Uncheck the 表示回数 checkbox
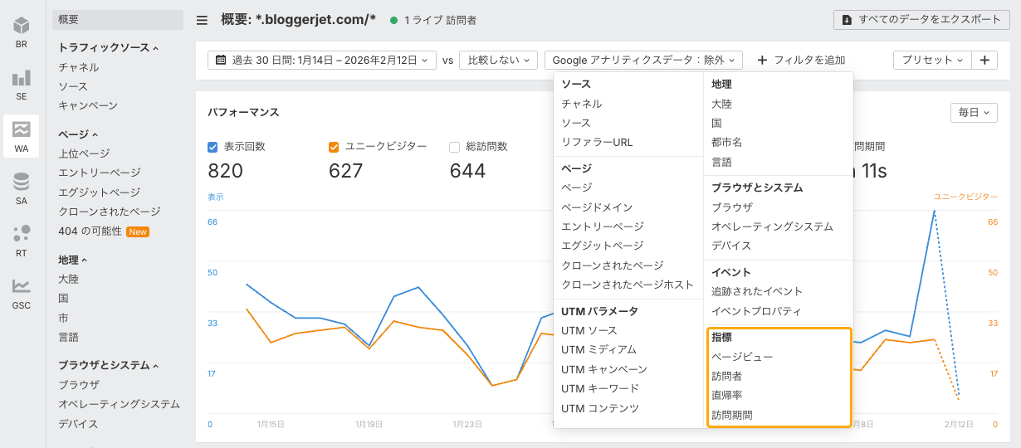 (213, 147)
